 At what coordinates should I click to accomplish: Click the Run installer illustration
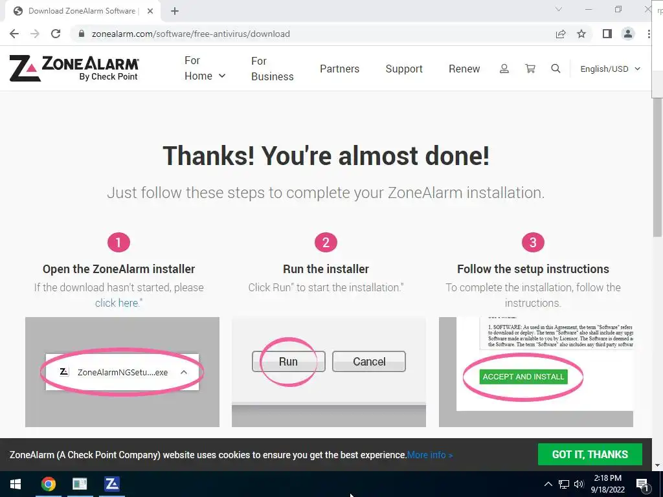coord(329,372)
